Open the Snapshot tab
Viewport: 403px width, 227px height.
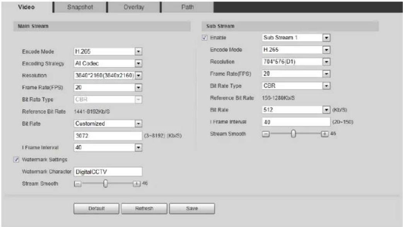(80, 7)
